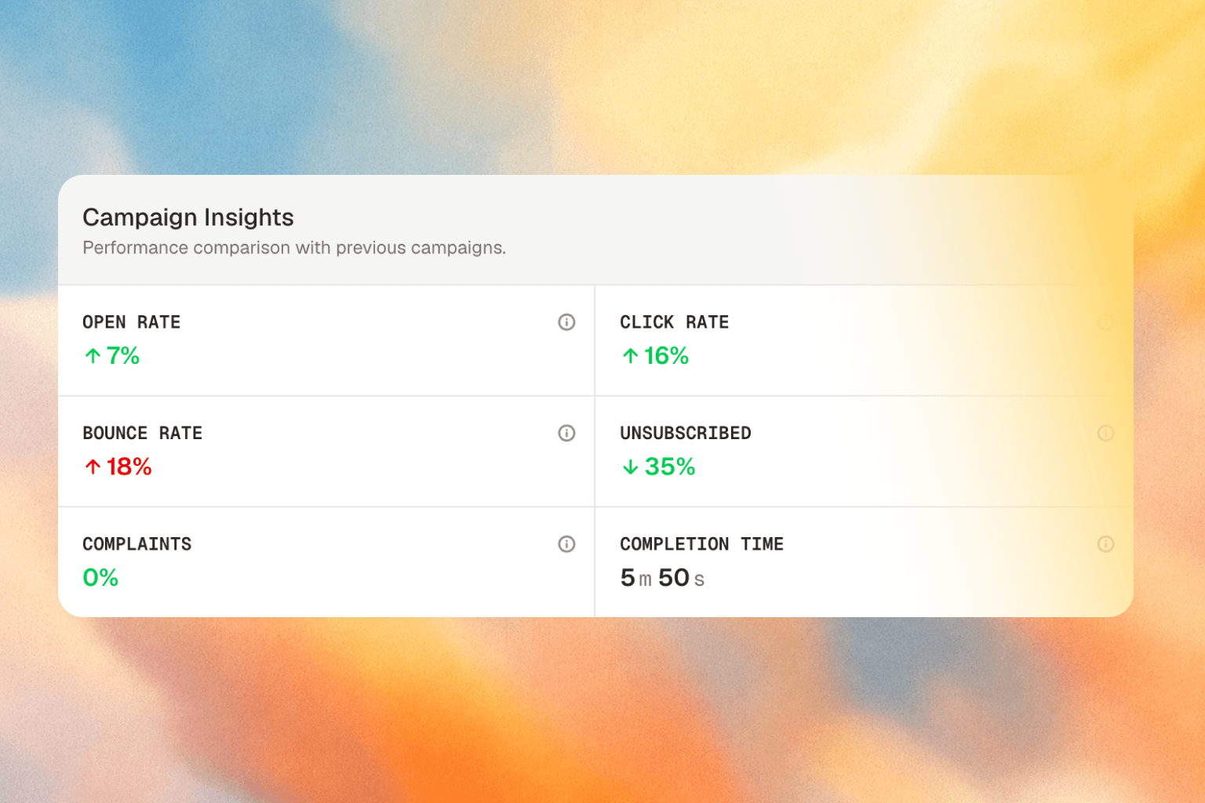The image size is (1205, 803).
Task: Click the green up arrow beside 16%
Action: [630, 356]
